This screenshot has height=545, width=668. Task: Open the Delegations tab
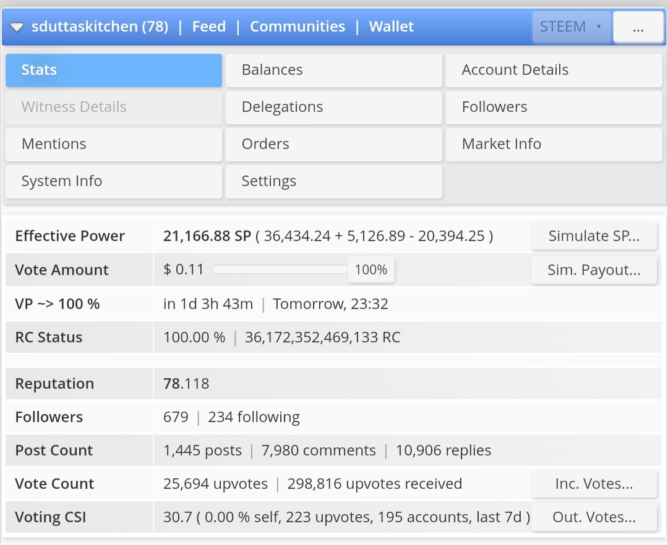click(333, 107)
